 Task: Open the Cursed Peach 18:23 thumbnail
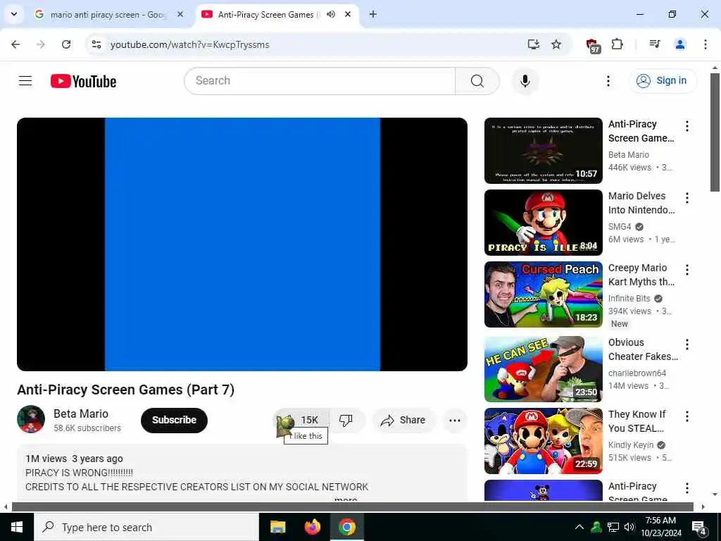pos(543,294)
